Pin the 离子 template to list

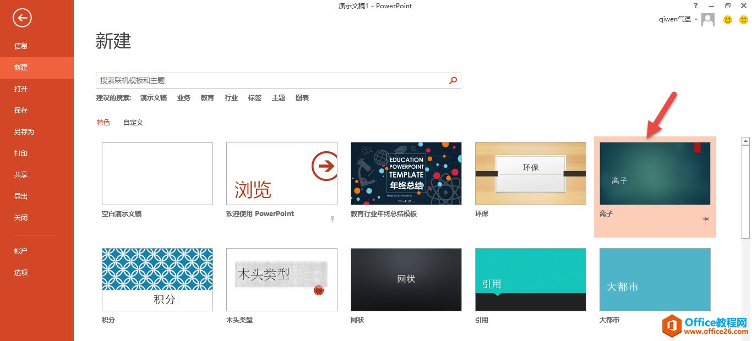(x=706, y=219)
